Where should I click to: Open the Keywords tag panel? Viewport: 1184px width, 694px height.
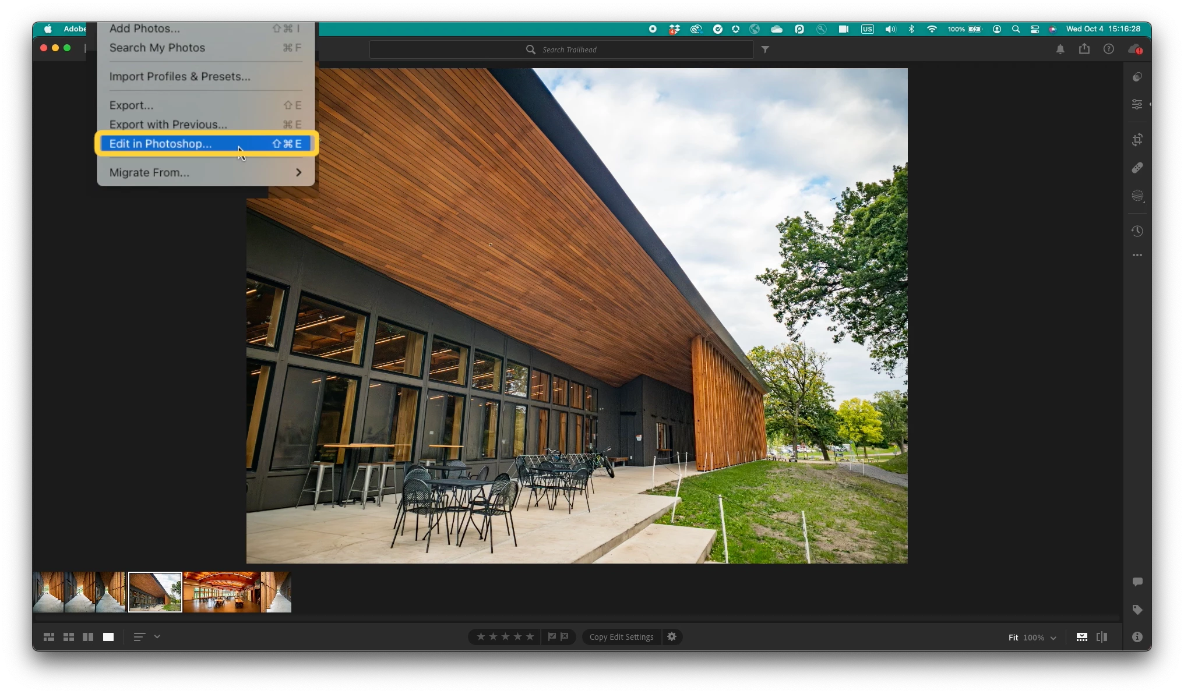1137,610
